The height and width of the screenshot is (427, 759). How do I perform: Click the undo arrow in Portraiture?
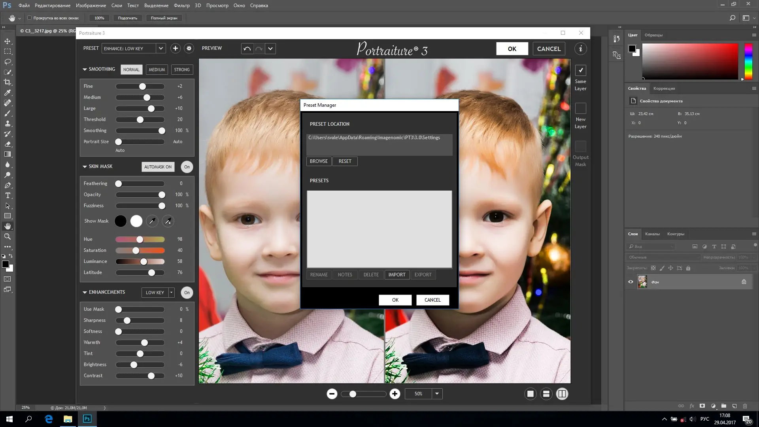tap(247, 49)
